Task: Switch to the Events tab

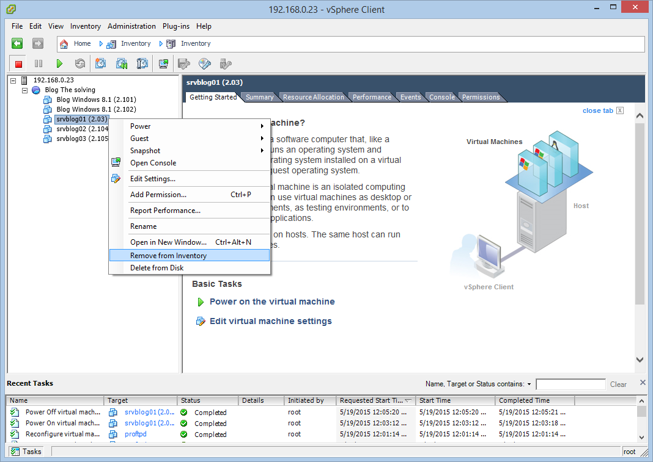Action: pos(411,97)
